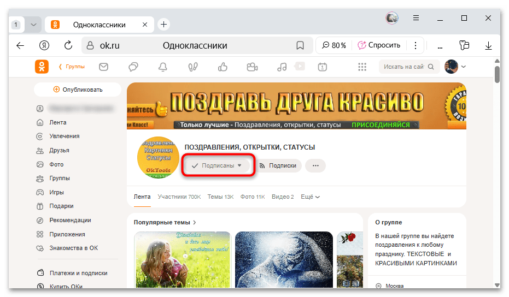Open Популярные темы link
Image resolution: width=509 pixels, height=297 pixels.
coord(165,222)
